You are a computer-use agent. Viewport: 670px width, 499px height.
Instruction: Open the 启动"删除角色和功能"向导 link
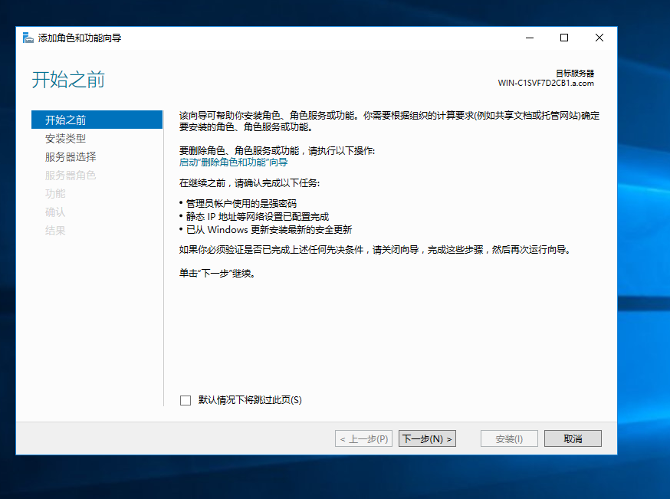click(233, 163)
